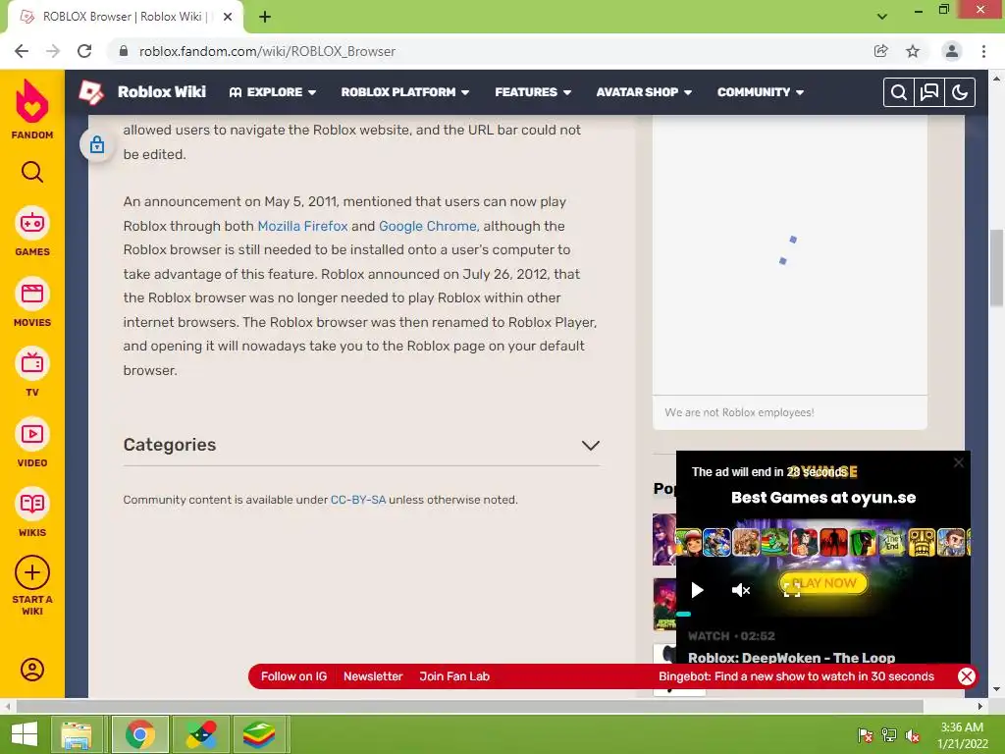Unmute the floating video player

point(741,590)
